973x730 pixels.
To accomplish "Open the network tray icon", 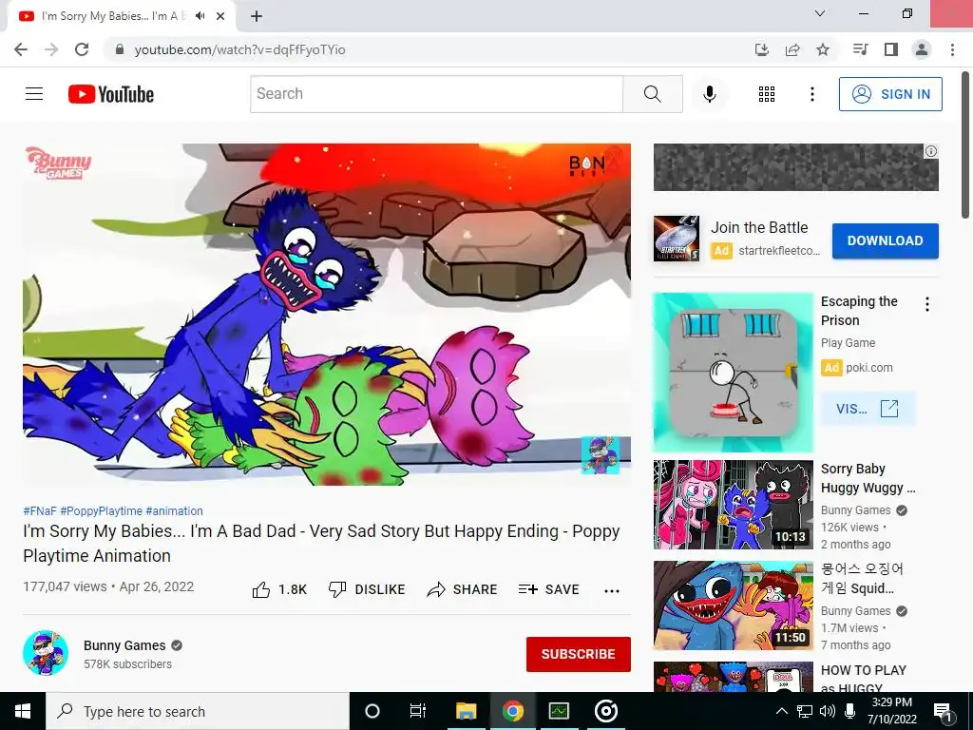I will (805, 711).
